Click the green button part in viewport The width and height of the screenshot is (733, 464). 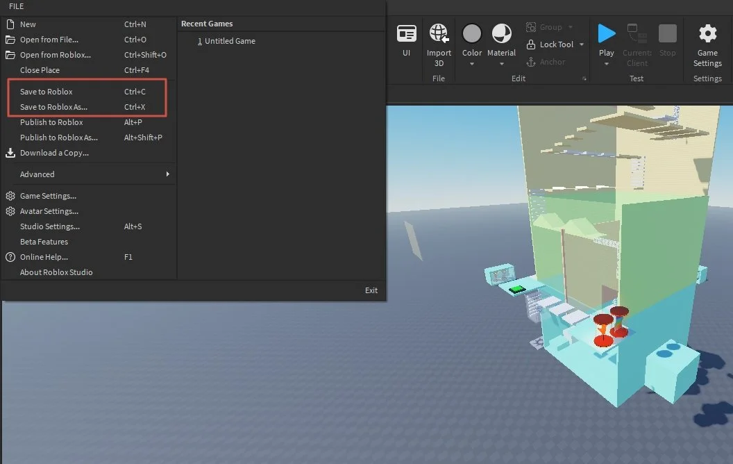pyautogui.click(x=517, y=290)
